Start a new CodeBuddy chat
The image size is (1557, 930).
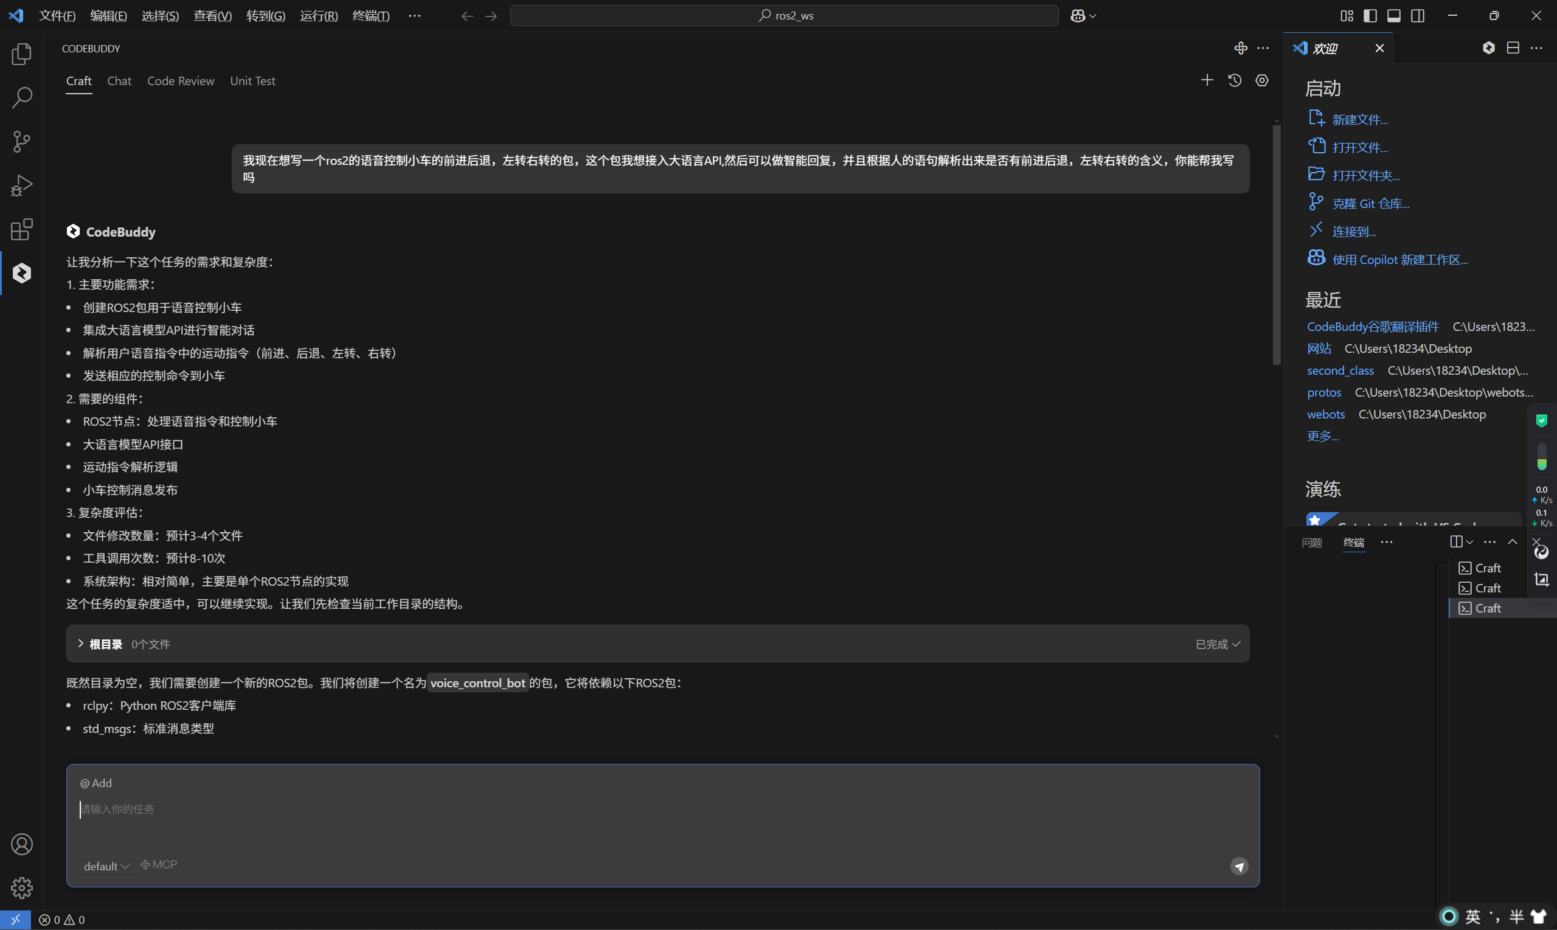1207,80
